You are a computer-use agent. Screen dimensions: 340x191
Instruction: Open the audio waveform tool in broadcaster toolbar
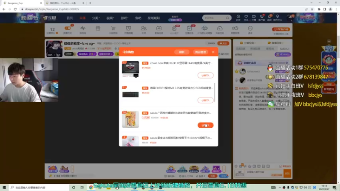82,28
